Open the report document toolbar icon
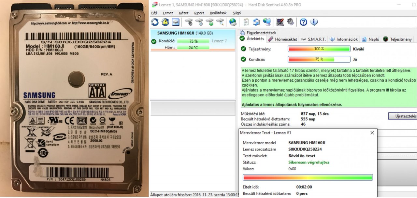Viewport: 417px width, 198px height. click(246, 22)
